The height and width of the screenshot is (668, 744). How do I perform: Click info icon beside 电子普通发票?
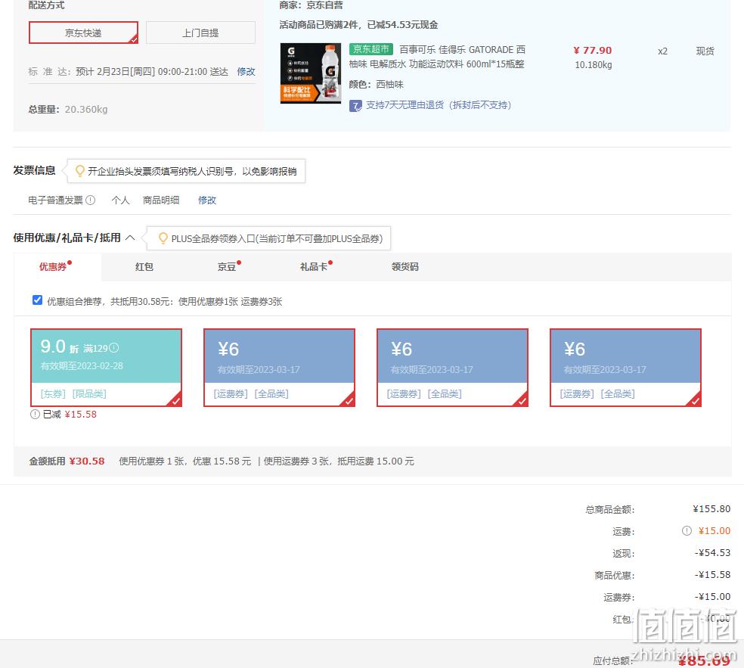(x=90, y=200)
